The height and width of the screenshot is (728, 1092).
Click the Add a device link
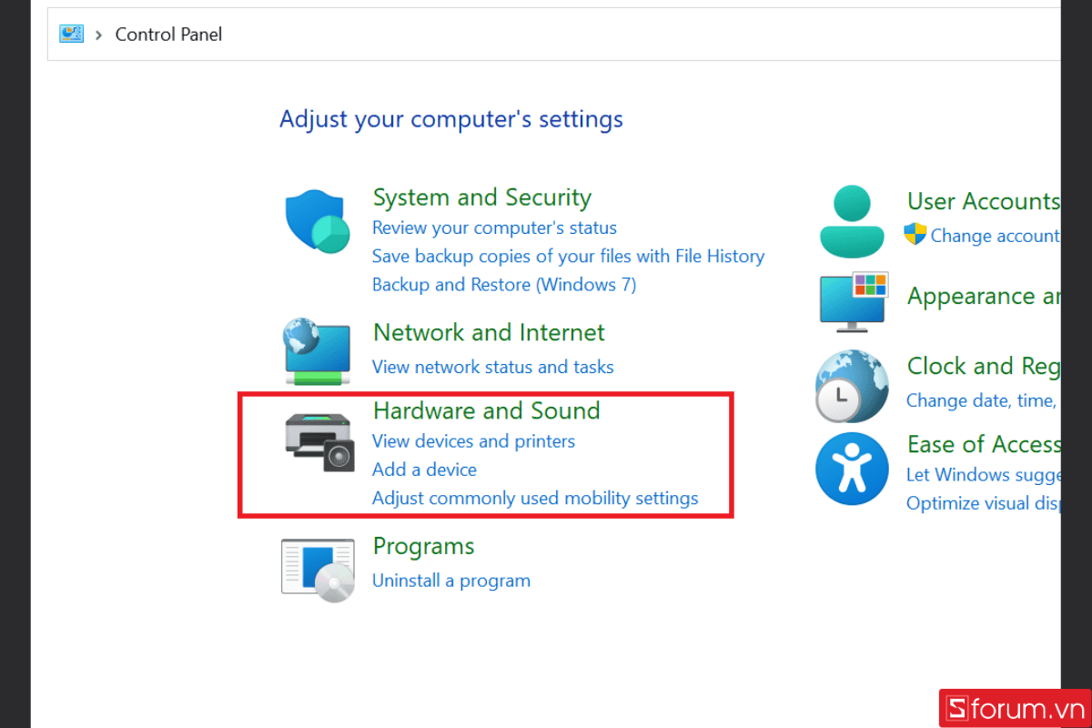(424, 470)
